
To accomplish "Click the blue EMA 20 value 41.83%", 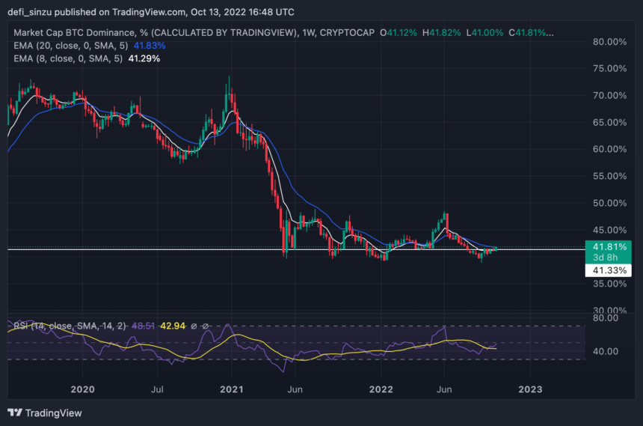I will click(x=150, y=46).
